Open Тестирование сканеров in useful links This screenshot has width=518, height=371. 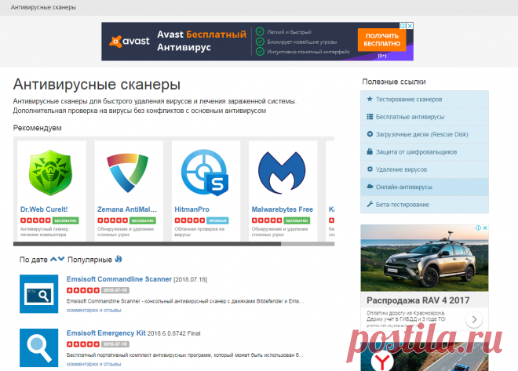coord(425,100)
